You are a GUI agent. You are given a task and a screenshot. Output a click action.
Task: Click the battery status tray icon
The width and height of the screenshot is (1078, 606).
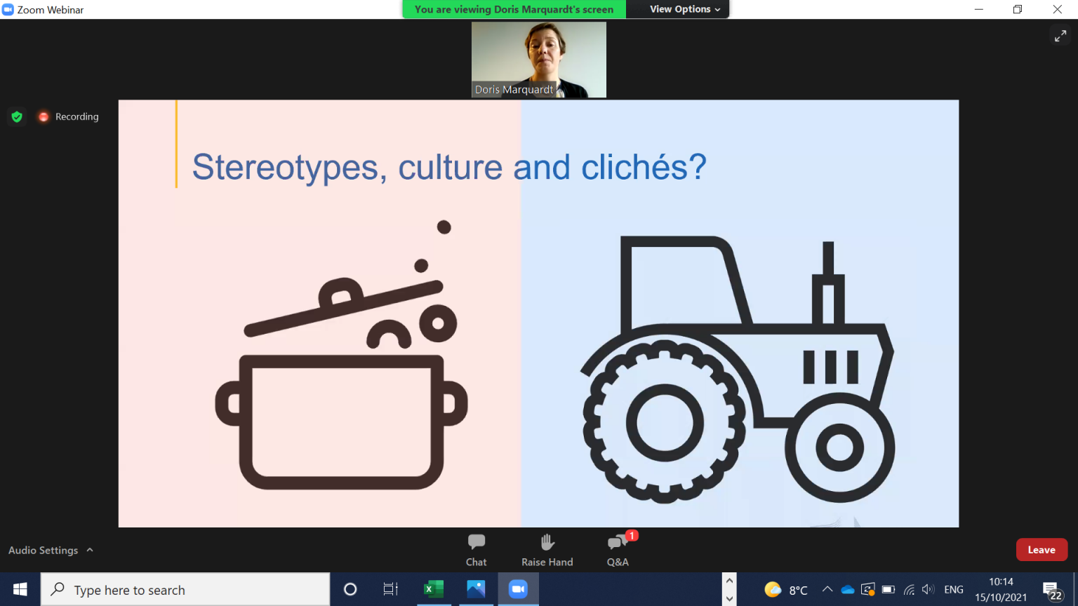(889, 589)
